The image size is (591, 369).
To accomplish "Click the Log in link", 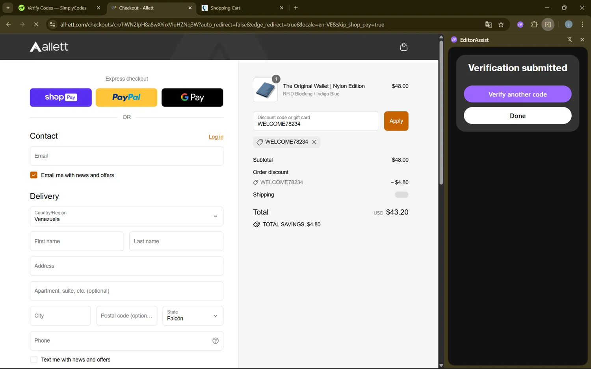I will tap(216, 137).
